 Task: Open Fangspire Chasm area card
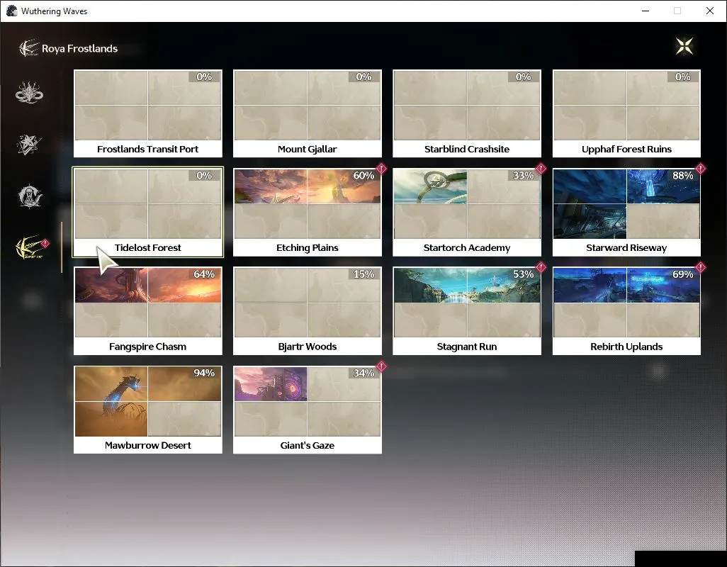[x=148, y=310]
